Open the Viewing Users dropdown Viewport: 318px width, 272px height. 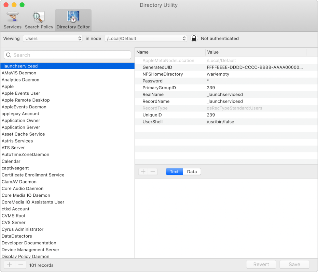pos(53,39)
